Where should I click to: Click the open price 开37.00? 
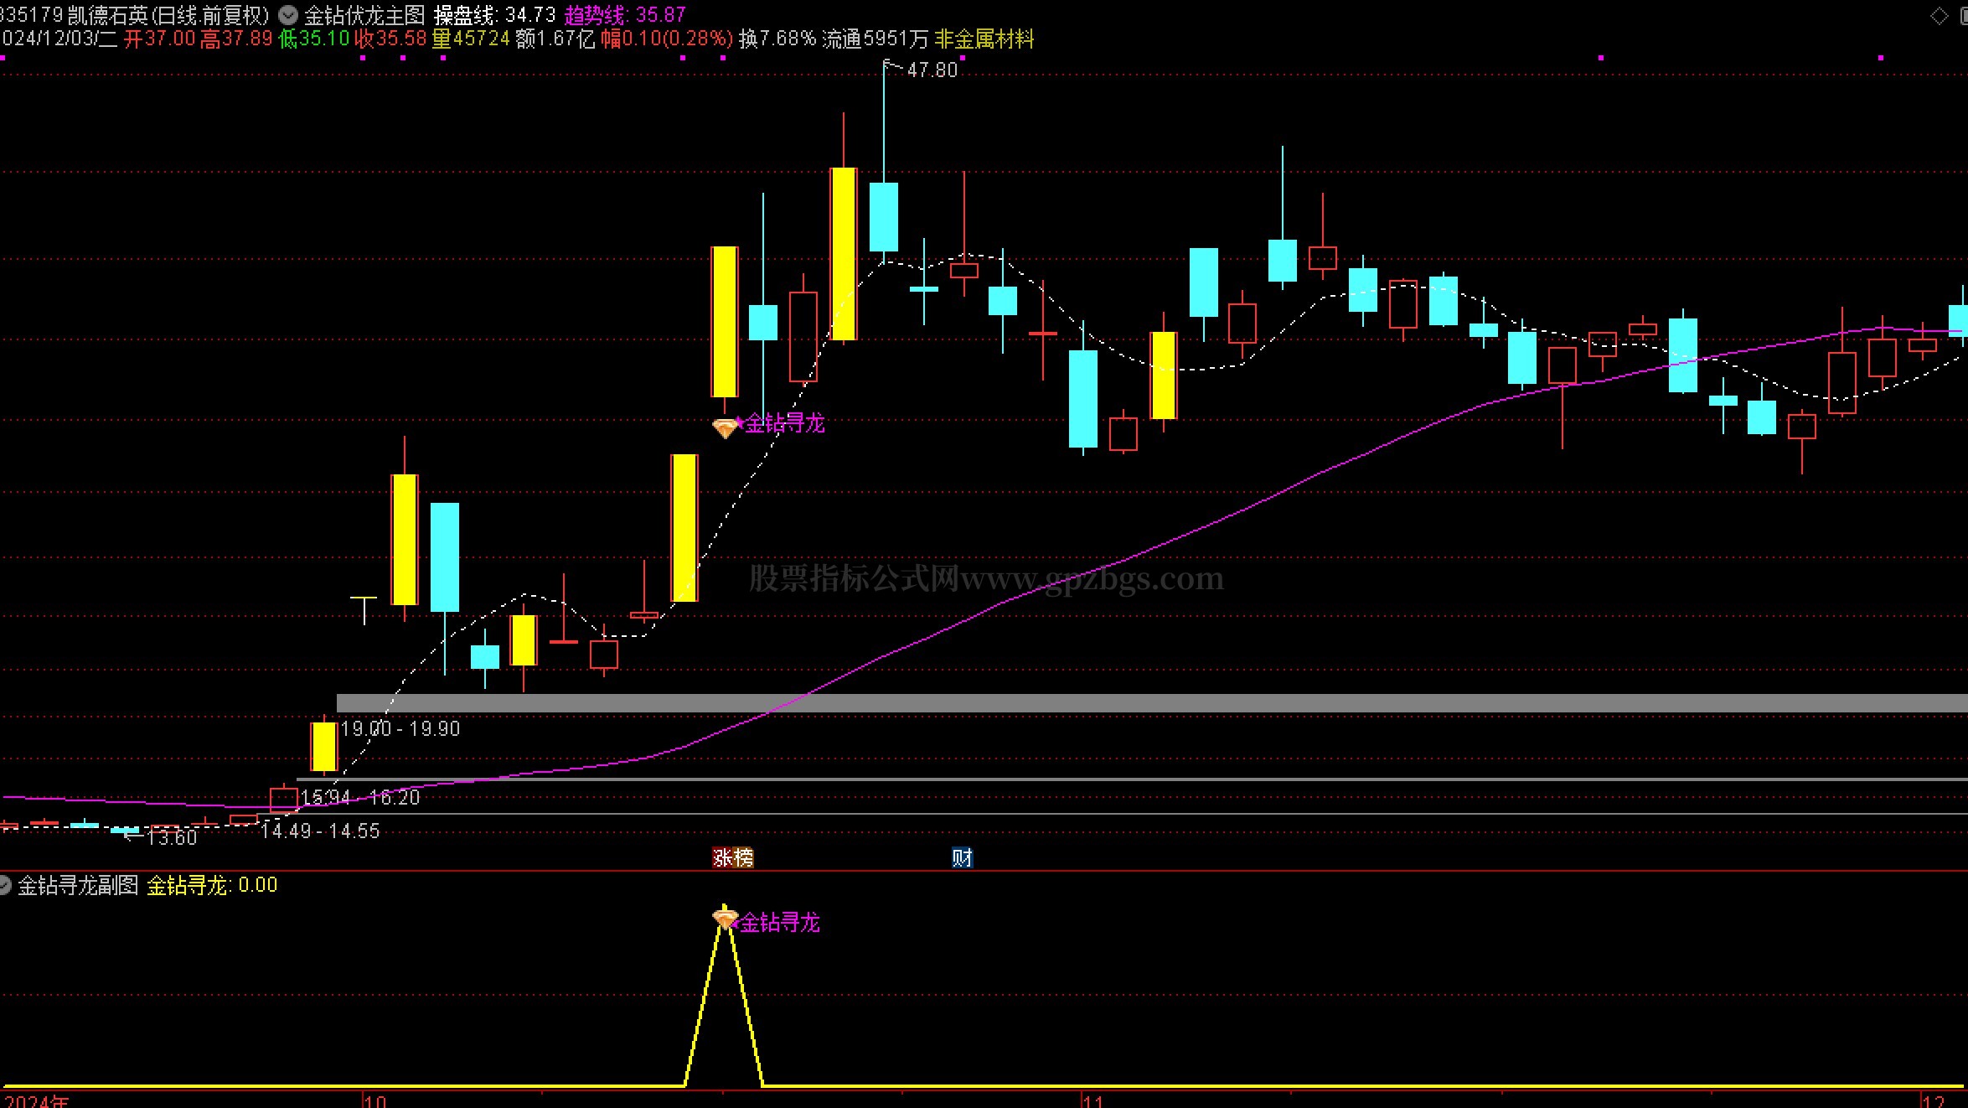[159, 39]
